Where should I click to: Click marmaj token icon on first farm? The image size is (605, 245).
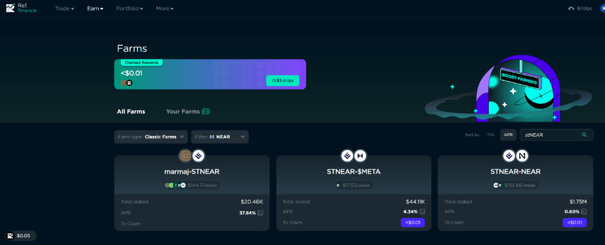(185, 156)
